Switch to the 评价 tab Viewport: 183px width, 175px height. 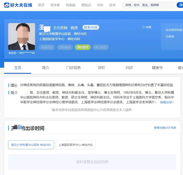(x=102, y=68)
